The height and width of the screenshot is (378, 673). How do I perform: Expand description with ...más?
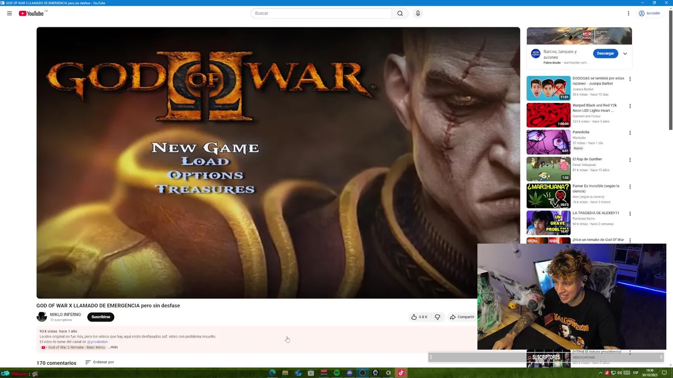(x=113, y=347)
